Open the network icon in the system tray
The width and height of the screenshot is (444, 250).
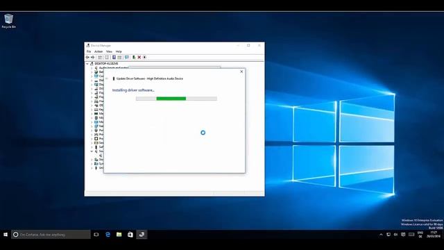(388, 235)
